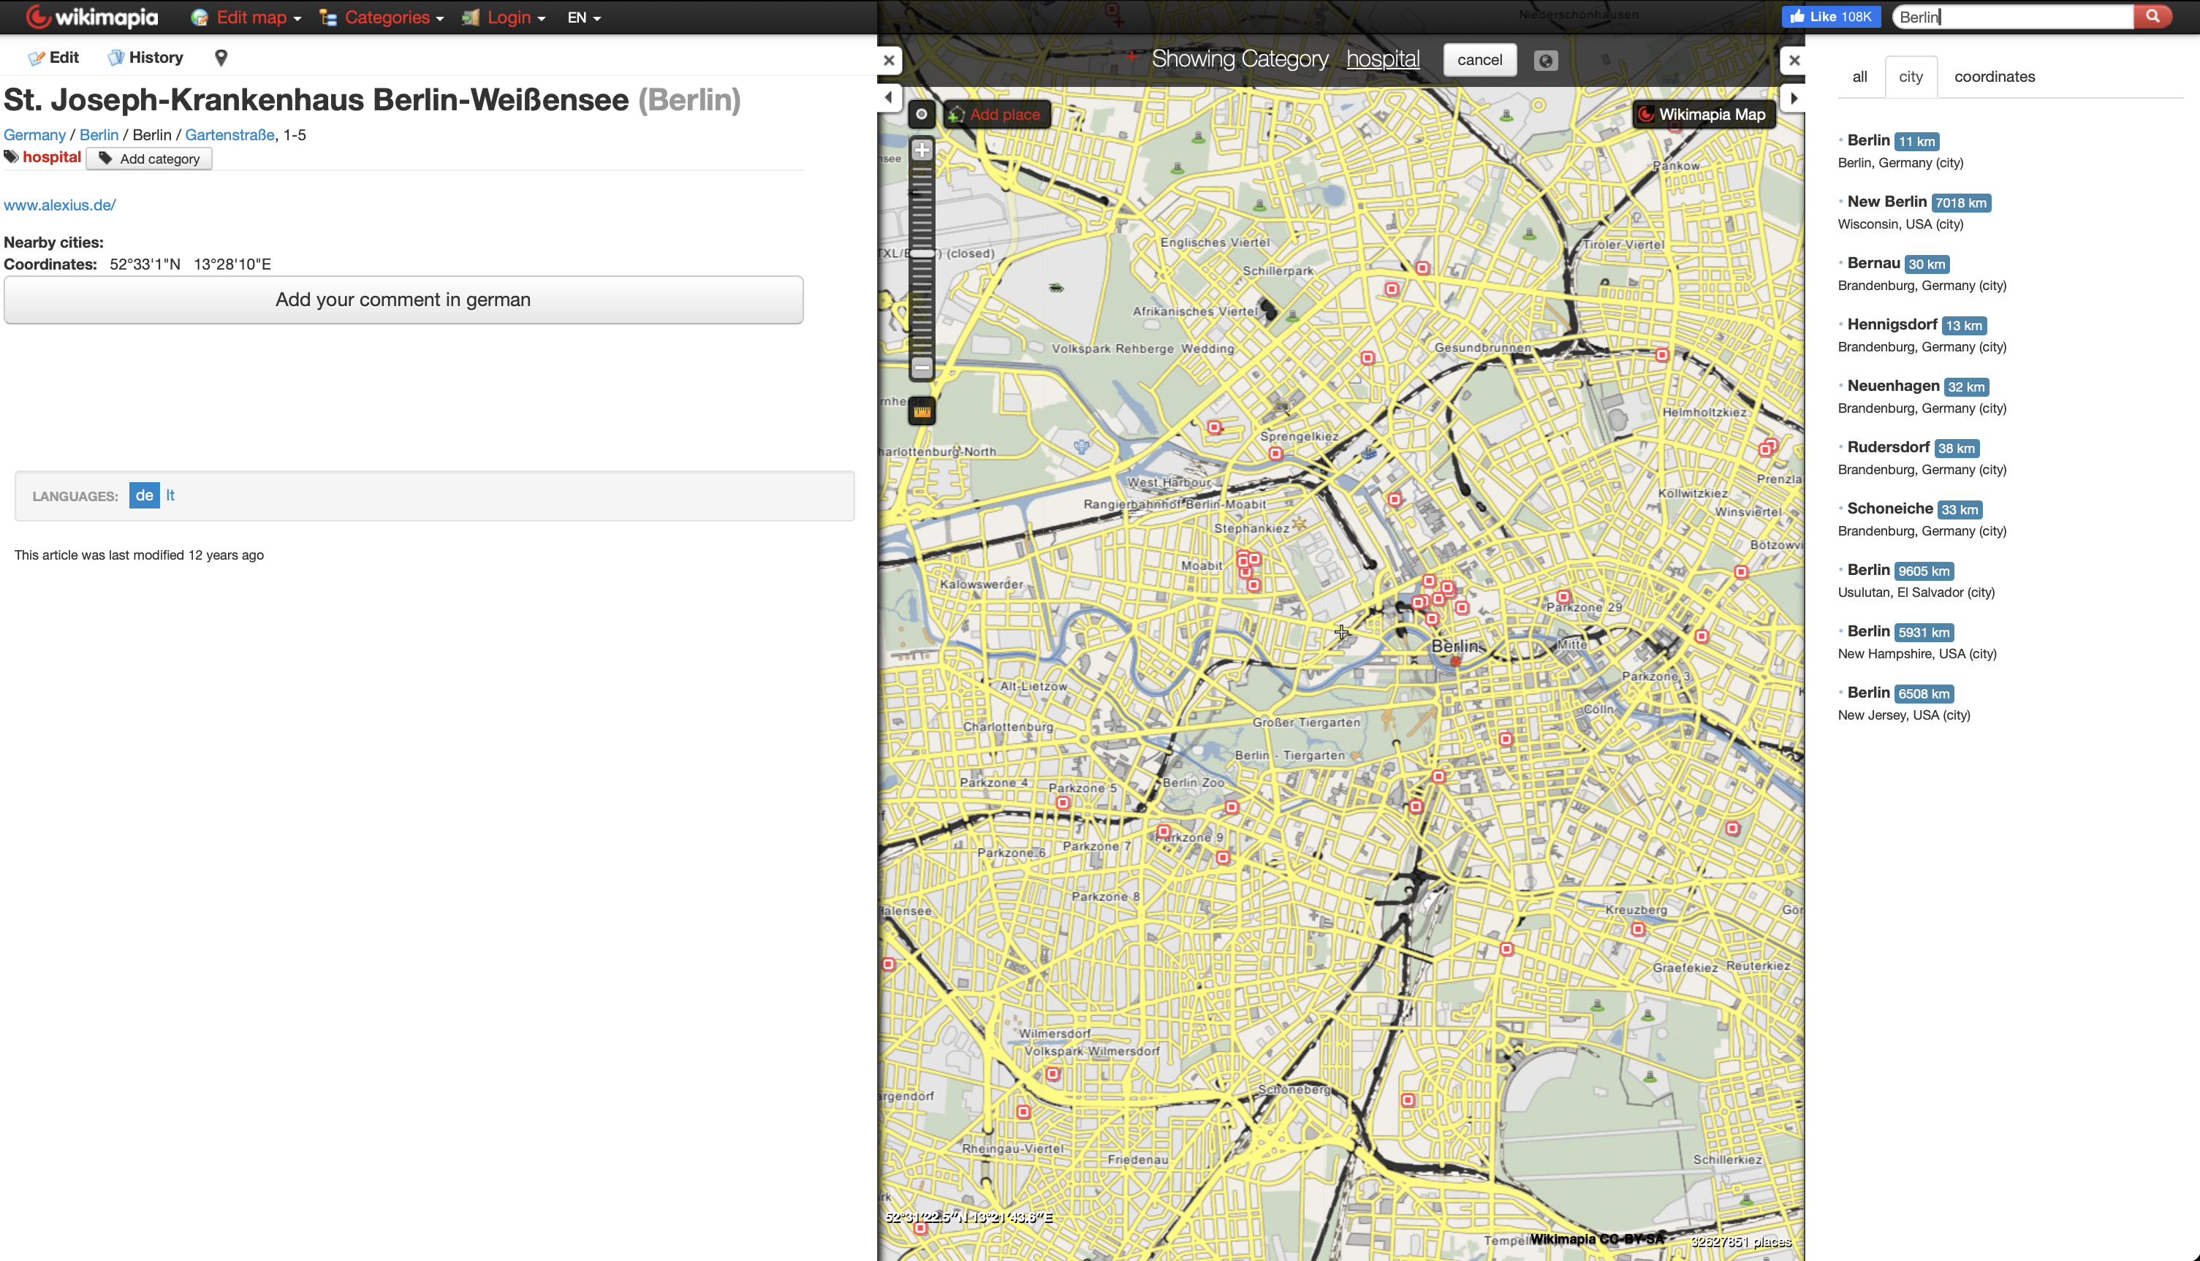
Task: Focus the Berlin search input field
Action: 2012,17
